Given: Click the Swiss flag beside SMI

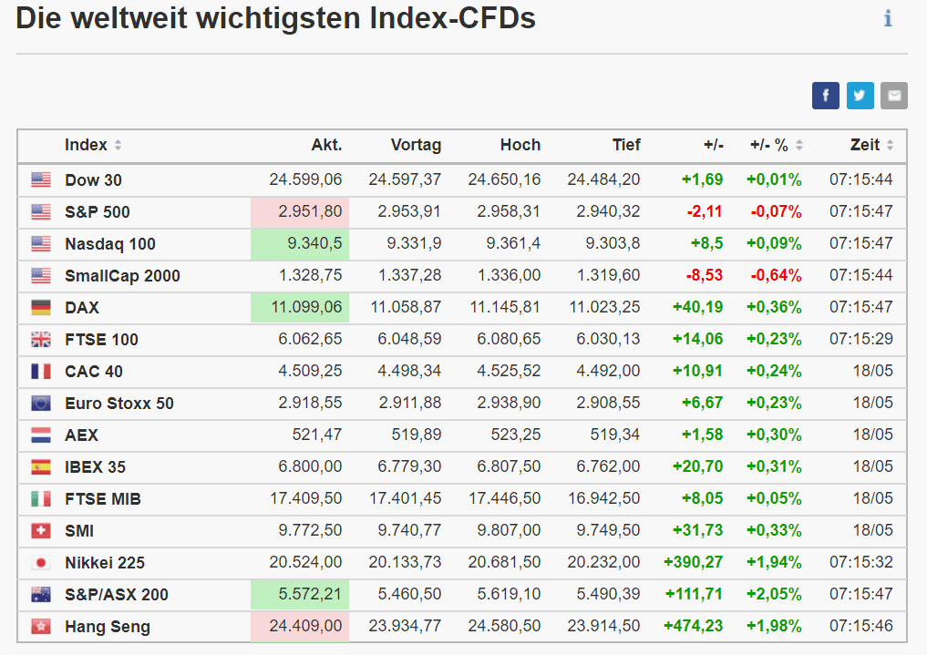Looking at the screenshot, I should click(41, 531).
